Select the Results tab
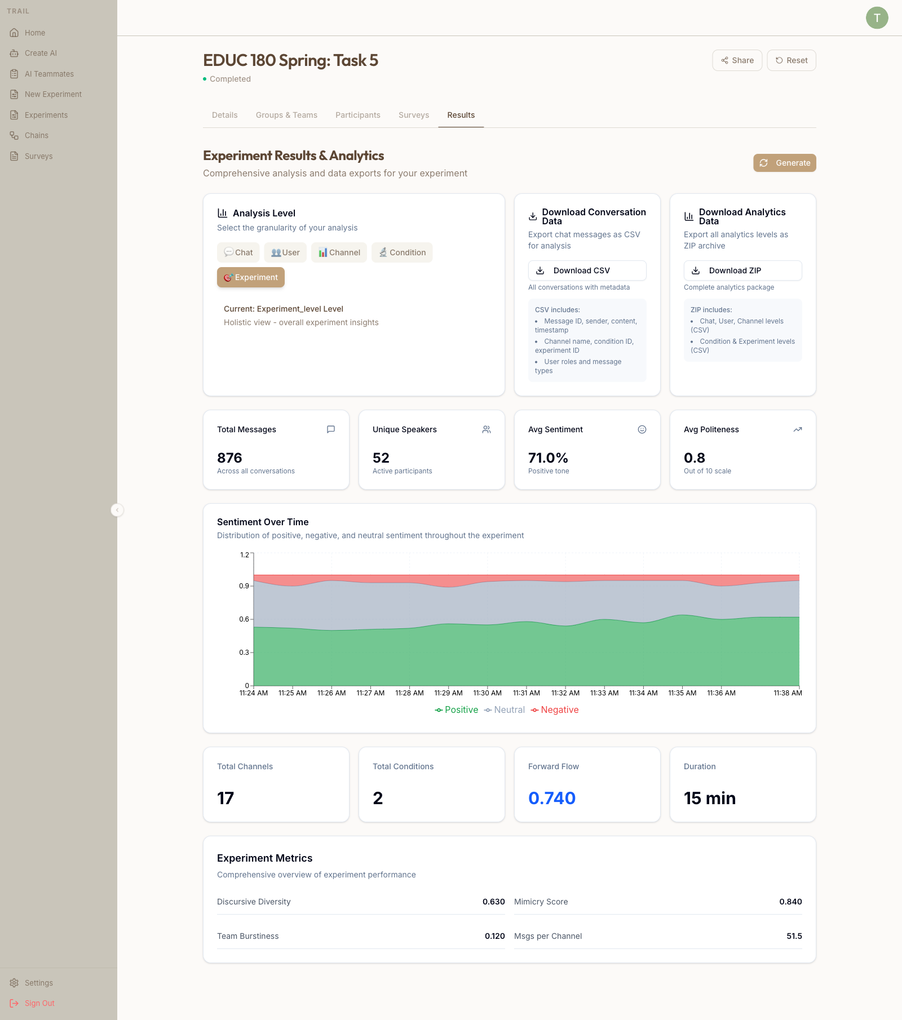Screen dimensions: 902x1020 point(461,115)
